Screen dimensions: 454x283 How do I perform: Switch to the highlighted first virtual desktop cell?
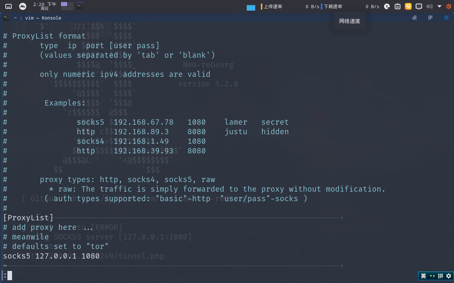coord(64,4)
